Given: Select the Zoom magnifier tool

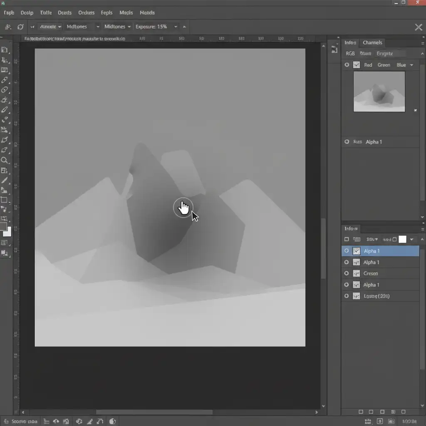Looking at the screenshot, I should click(x=5, y=161).
